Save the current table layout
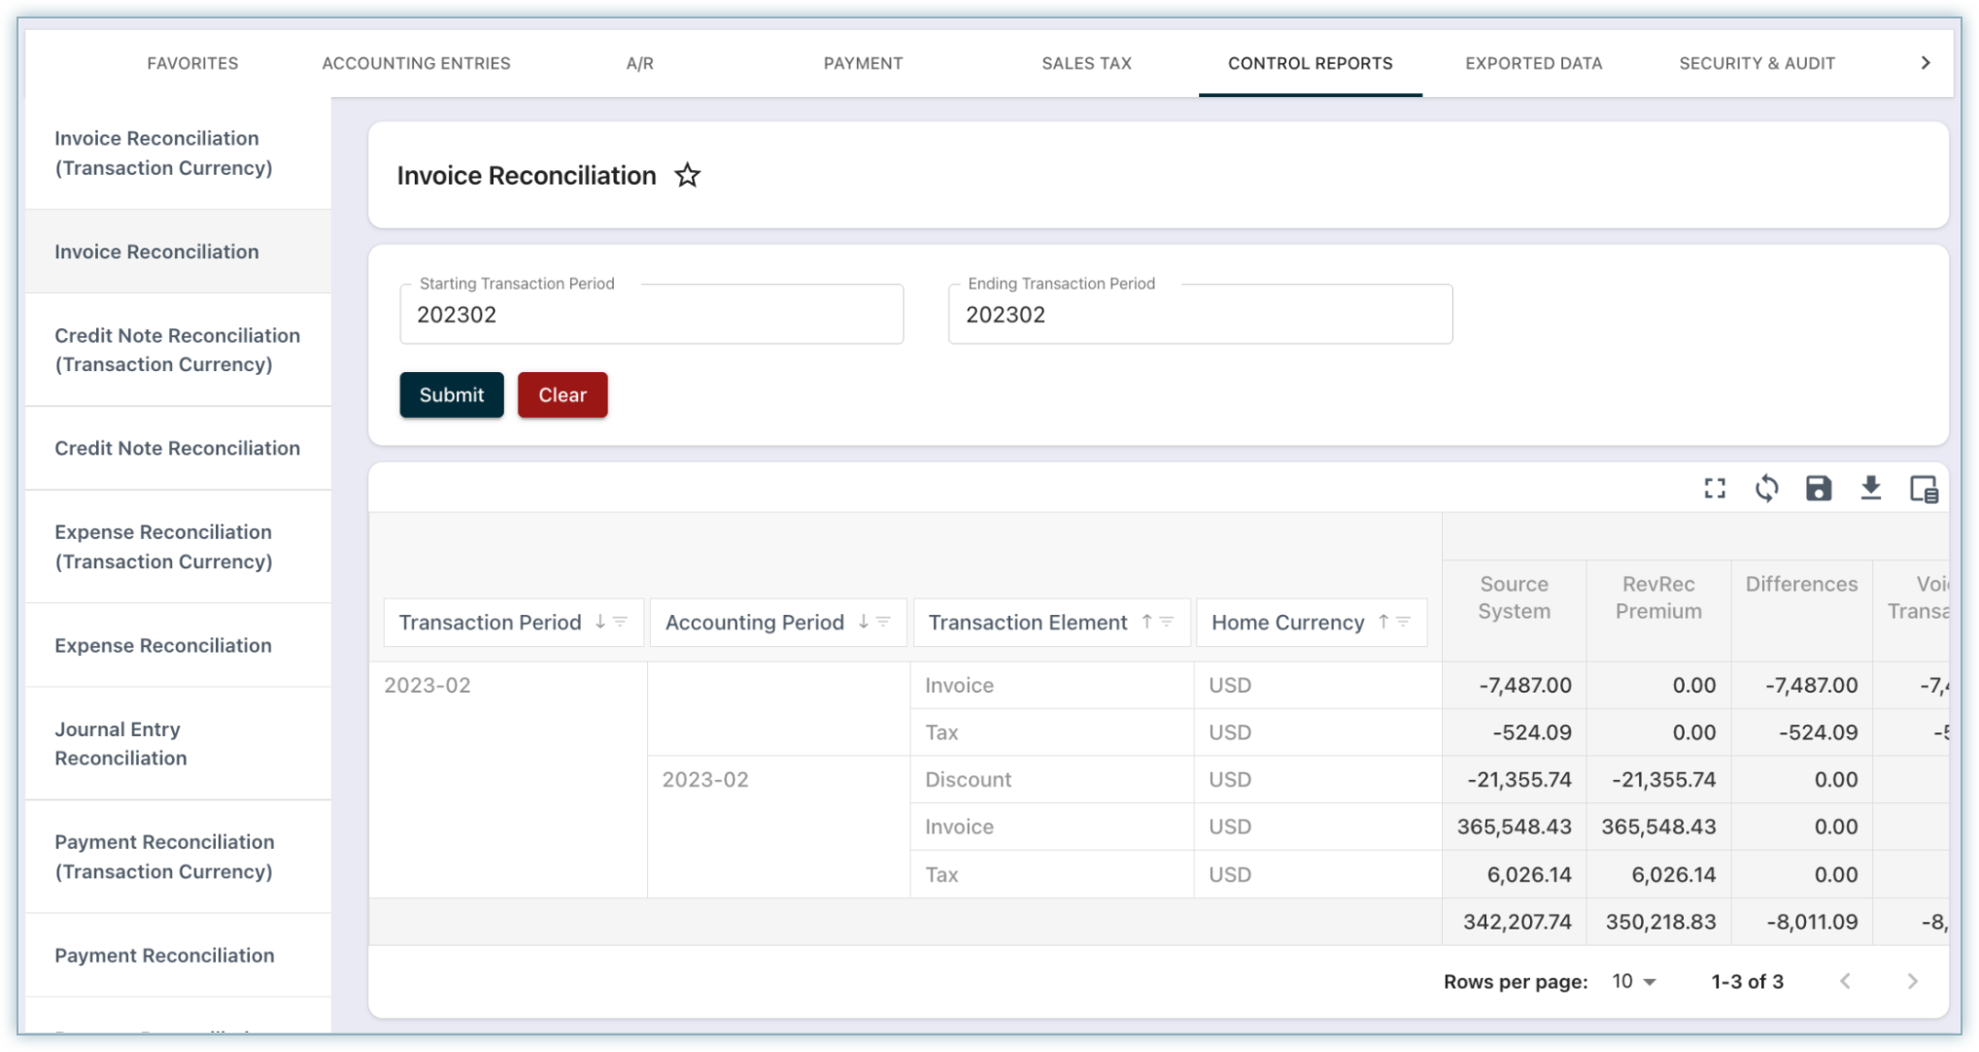 pos(1818,489)
